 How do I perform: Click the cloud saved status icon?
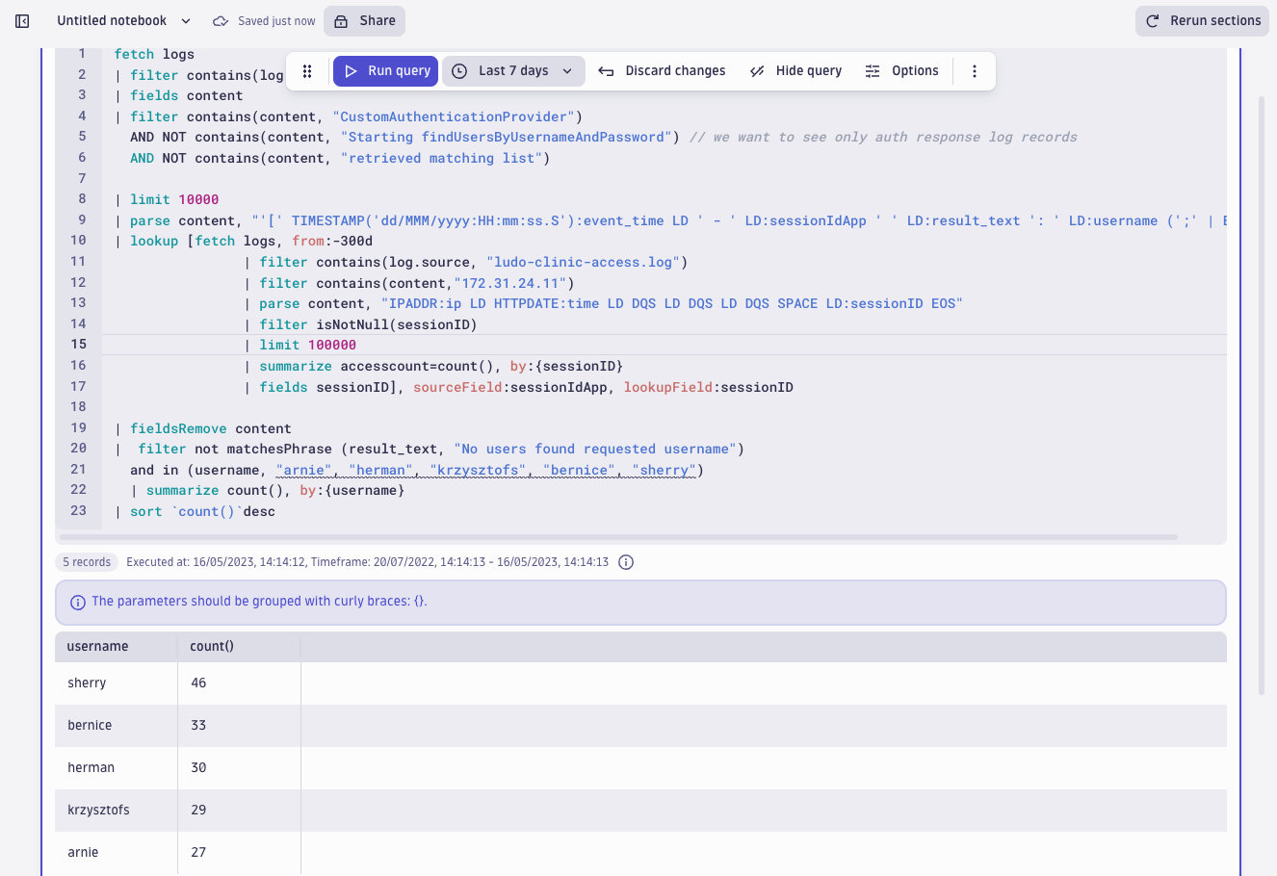tap(221, 21)
